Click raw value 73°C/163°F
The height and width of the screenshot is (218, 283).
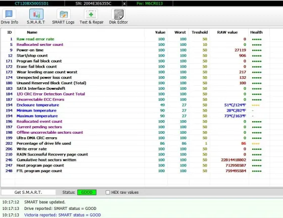click(235, 116)
